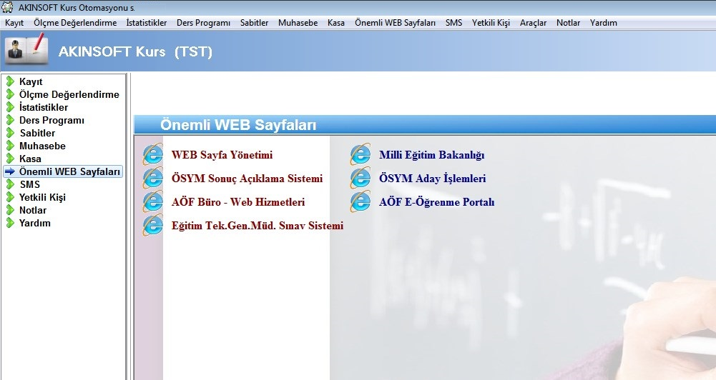
Task: Select Notlar label in the left sidebar
Action: click(x=33, y=210)
